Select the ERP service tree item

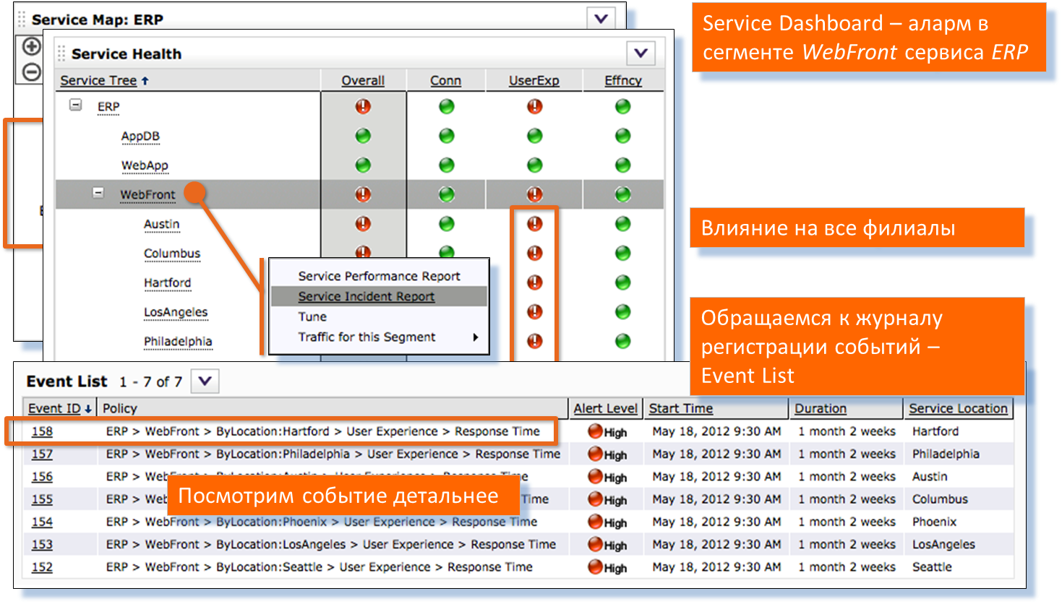pos(108,106)
